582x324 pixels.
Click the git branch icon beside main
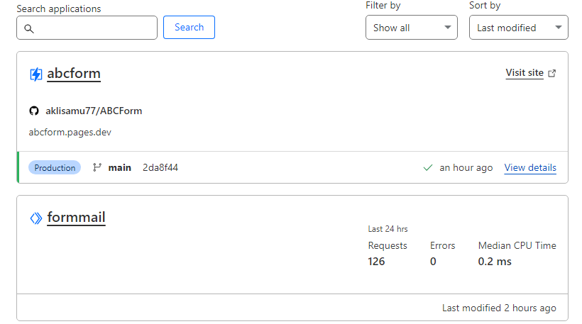[x=97, y=168]
